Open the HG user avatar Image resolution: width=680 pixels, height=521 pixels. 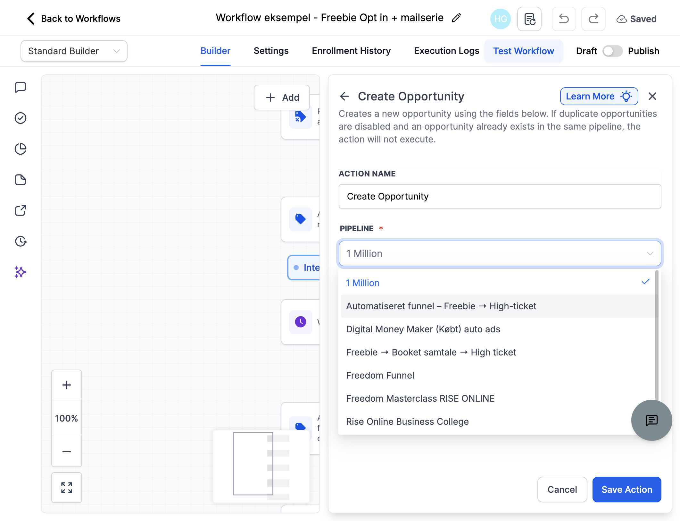tap(500, 19)
